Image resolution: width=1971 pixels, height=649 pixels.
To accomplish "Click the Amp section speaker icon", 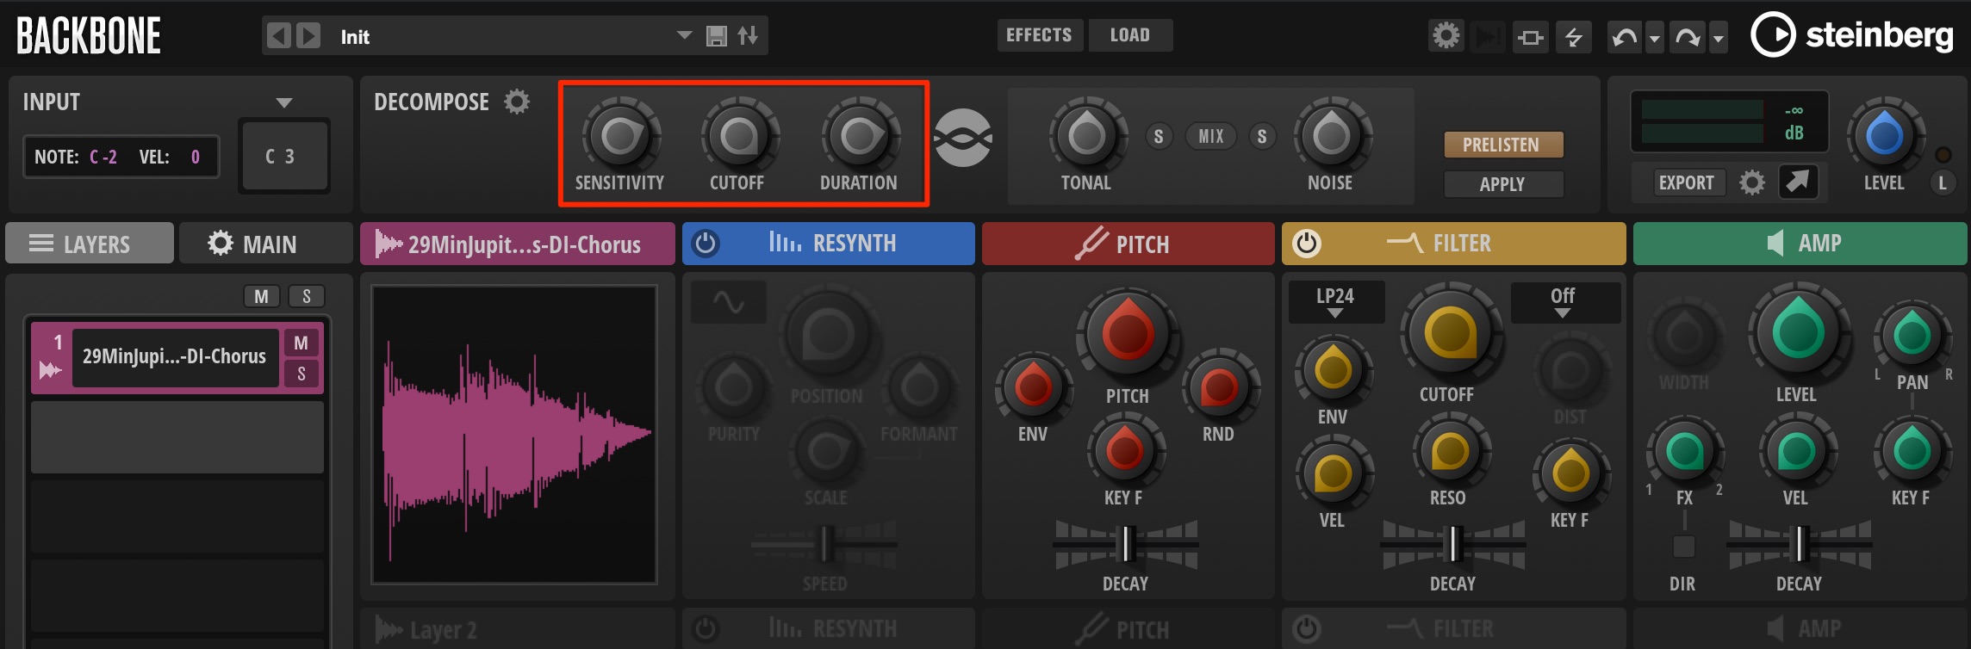I will pos(1775,243).
